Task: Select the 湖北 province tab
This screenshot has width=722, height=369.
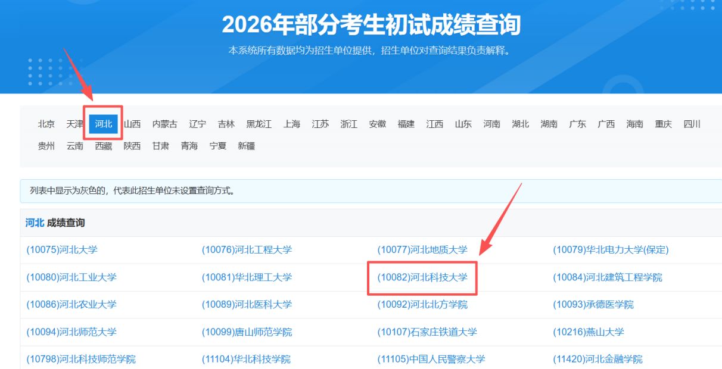Action: 521,124
